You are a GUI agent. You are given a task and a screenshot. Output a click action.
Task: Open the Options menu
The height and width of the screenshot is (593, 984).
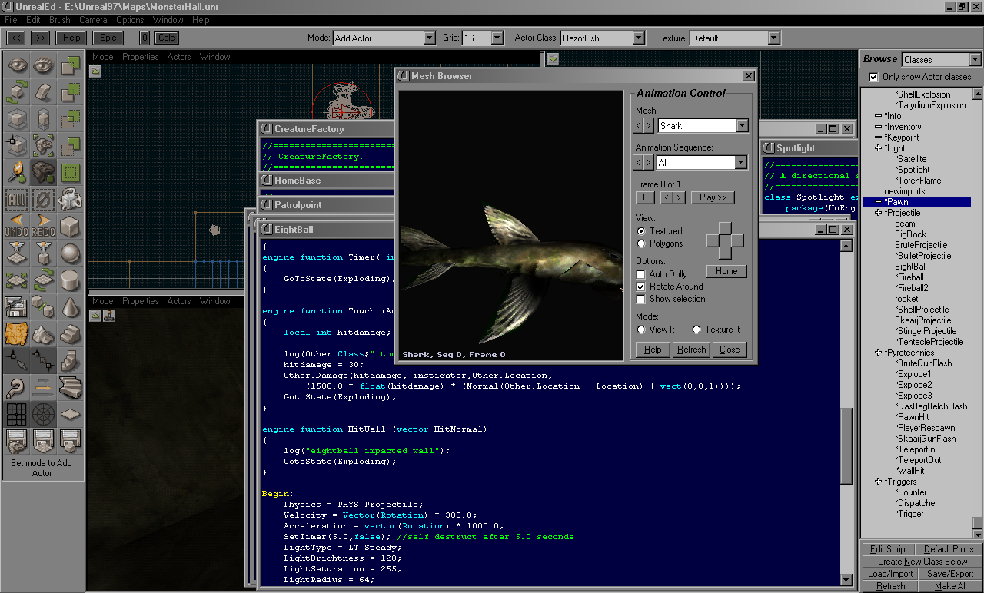[130, 20]
